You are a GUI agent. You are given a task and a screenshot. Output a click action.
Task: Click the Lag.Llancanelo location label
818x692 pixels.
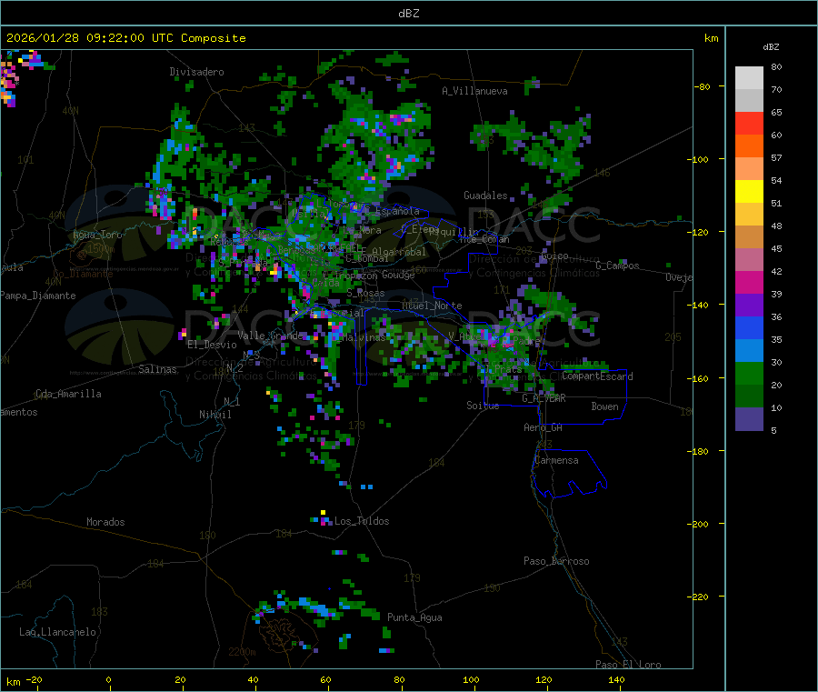58,632
